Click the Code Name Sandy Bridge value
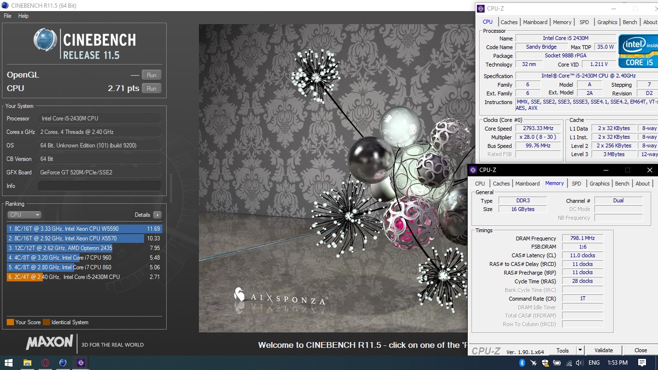 tap(541, 47)
